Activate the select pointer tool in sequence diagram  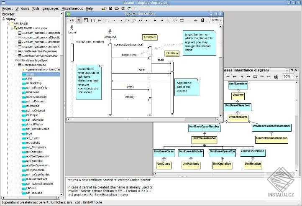tap(79, 20)
